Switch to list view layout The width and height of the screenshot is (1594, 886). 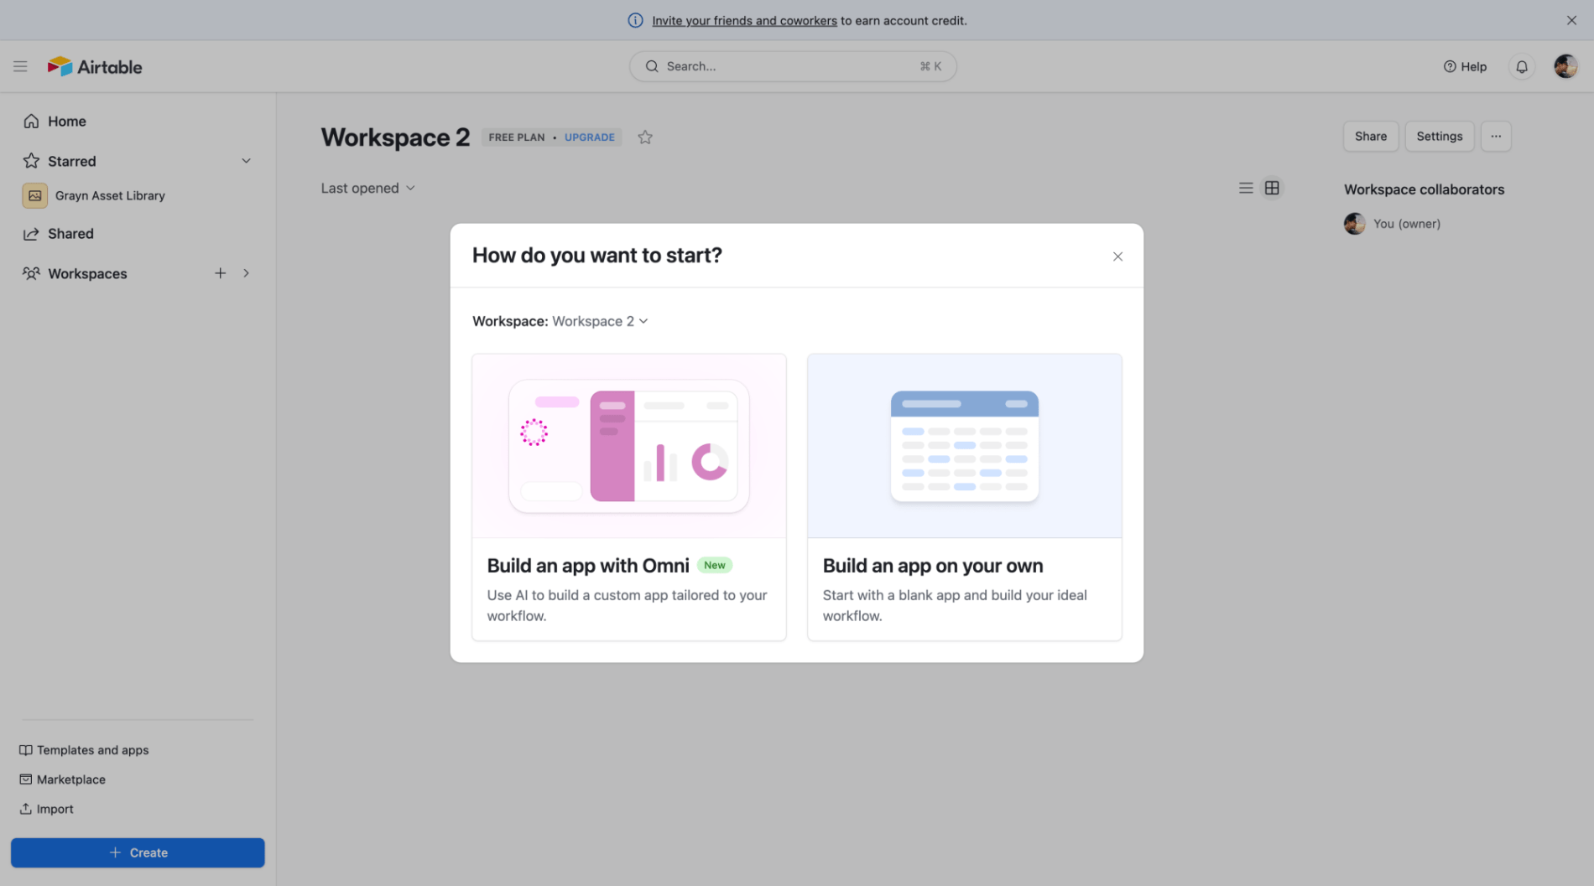[x=1246, y=188]
